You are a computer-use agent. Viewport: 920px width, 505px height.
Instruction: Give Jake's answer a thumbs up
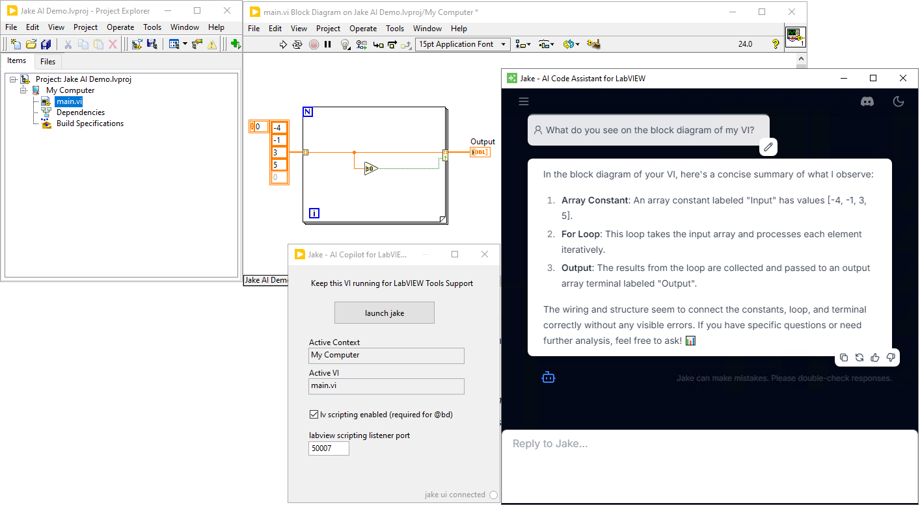pyautogui.click(x=875, y=357)
